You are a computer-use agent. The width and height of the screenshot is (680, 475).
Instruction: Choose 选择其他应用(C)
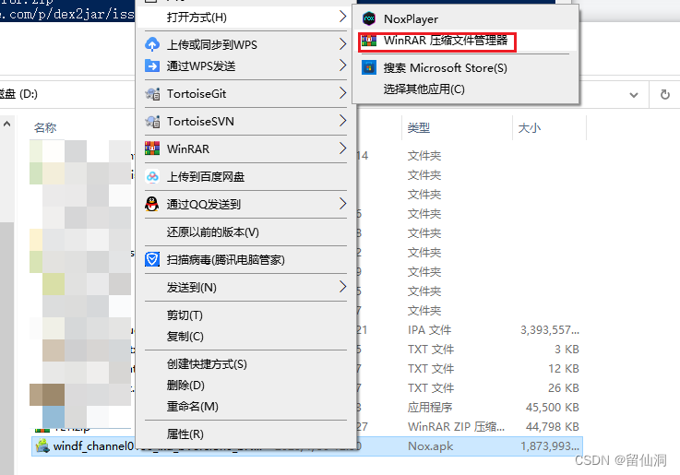[466, 89]
